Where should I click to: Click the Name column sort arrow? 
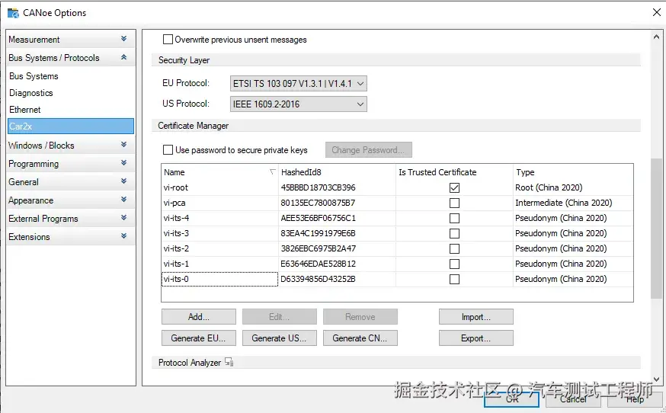click(272, 172)
